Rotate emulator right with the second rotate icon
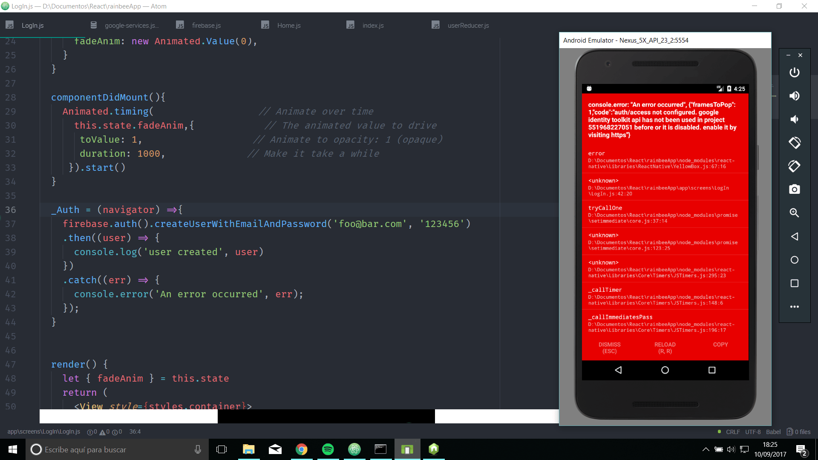The width and height of the screenshot is (818, 460). 794,166
